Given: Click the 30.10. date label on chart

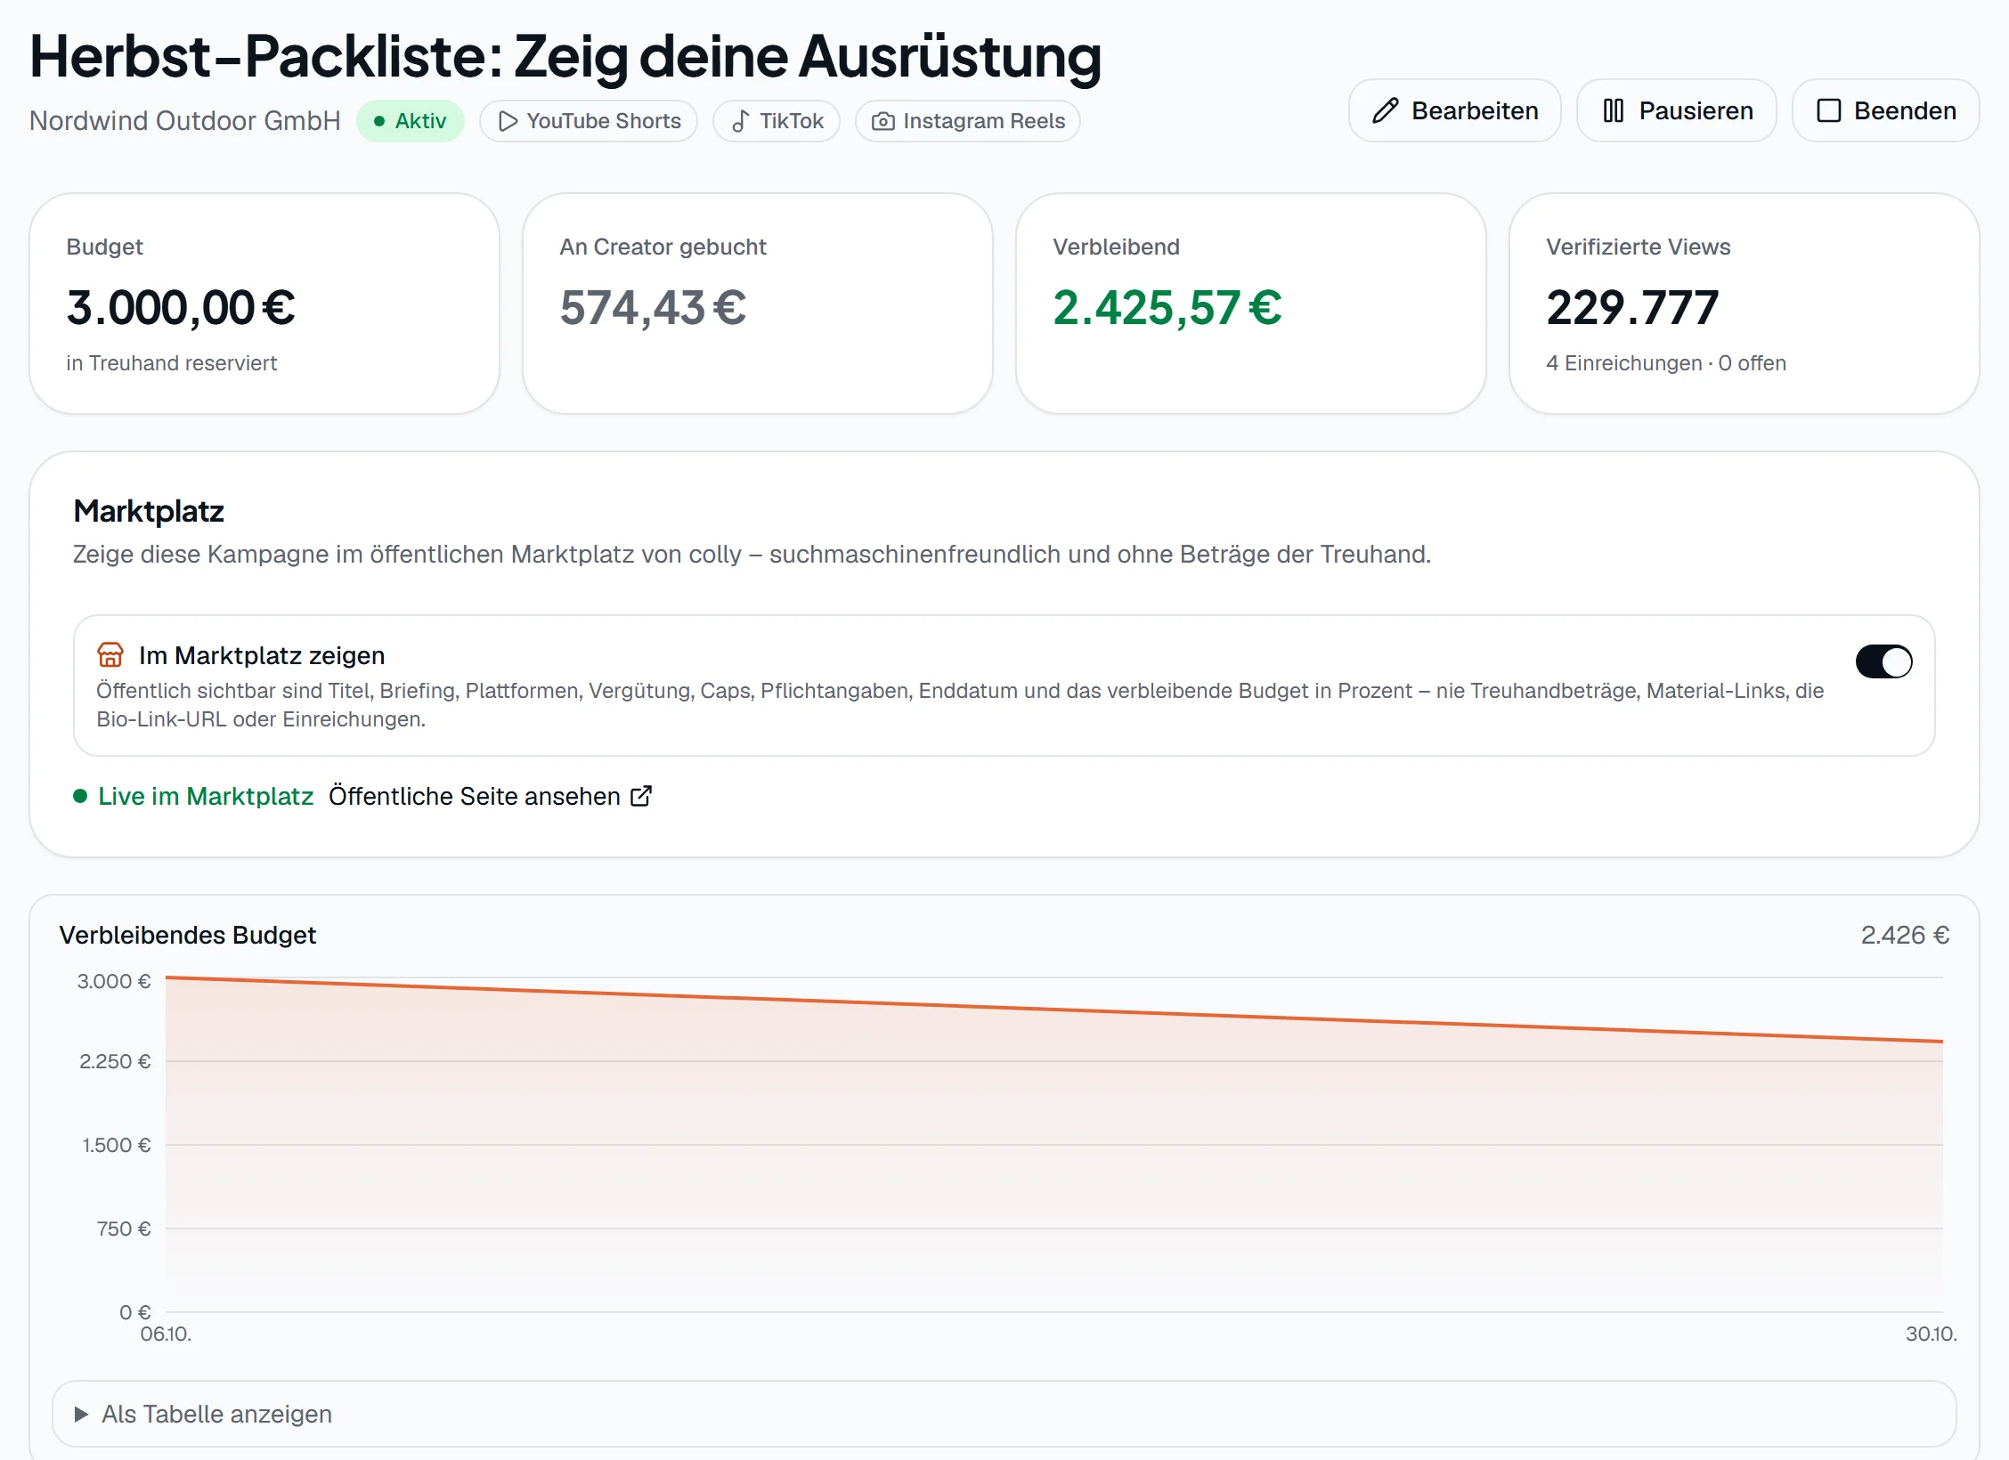Looking at the screenshot, I should [1931, 1334].
